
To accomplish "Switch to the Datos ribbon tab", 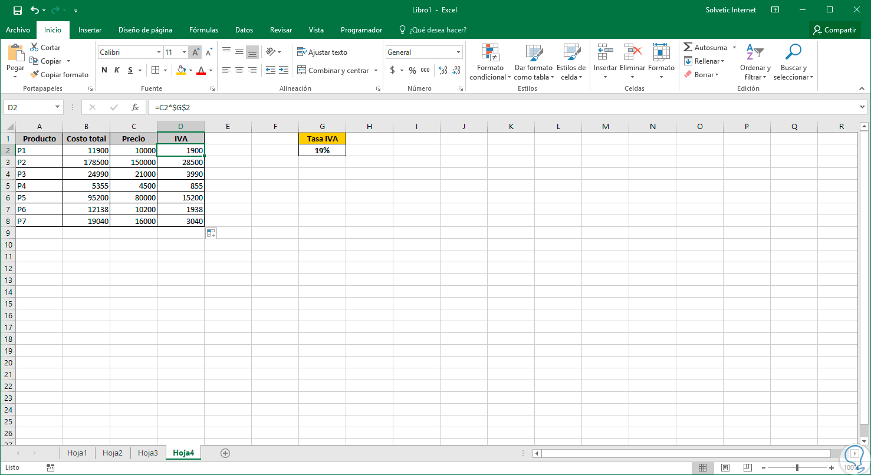I will [244, 30].
